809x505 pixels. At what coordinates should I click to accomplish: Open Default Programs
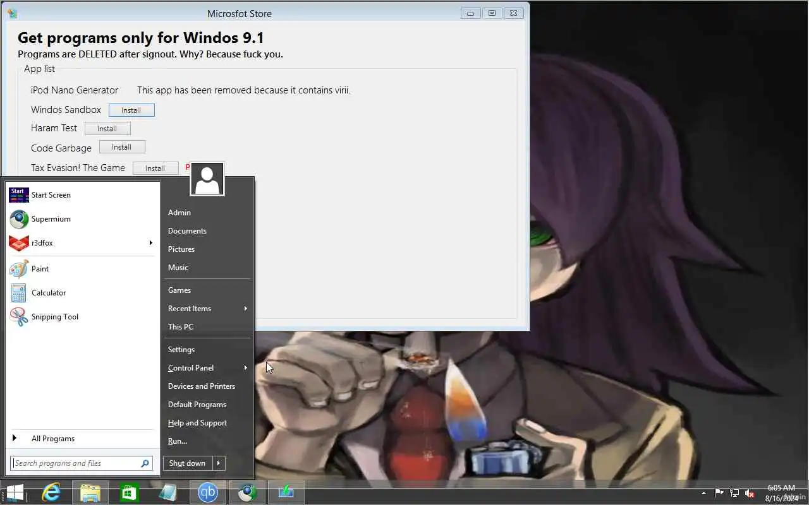coord(197,405)
